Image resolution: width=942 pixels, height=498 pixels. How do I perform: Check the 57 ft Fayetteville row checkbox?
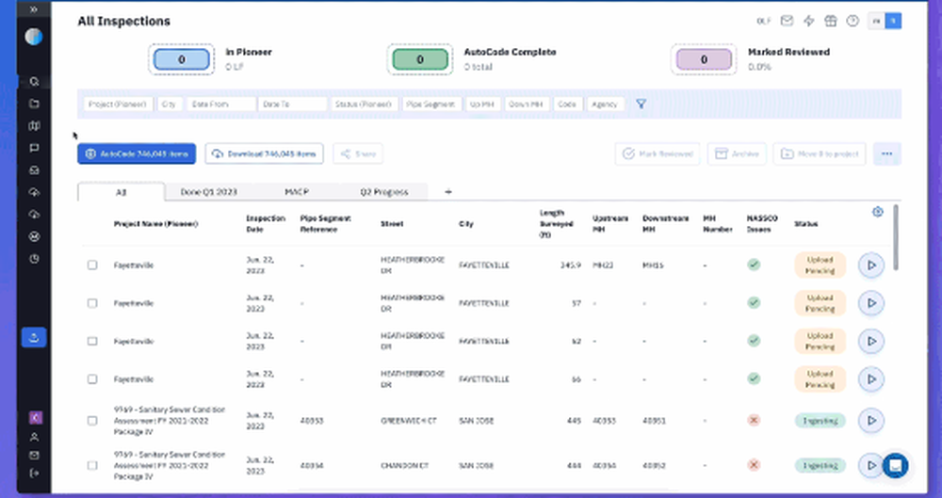pos(92,303)
